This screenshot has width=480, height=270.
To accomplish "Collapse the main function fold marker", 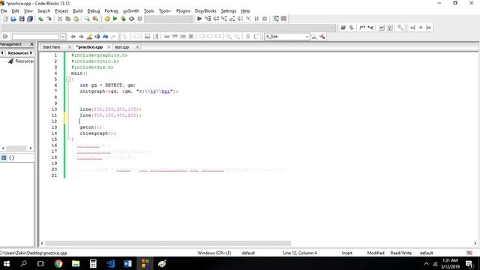I will (x=68, y=79).
